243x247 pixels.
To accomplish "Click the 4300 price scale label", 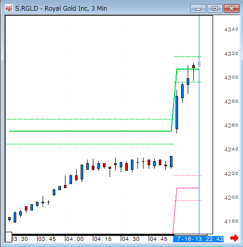I will tap(231, 78).
